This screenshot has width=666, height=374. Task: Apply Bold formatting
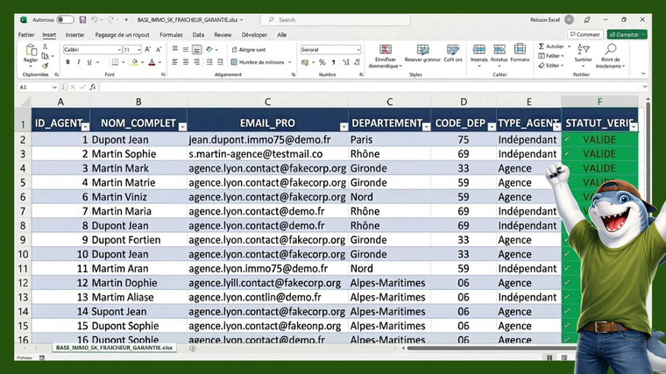pyautogui.click(x=67, y=62)
